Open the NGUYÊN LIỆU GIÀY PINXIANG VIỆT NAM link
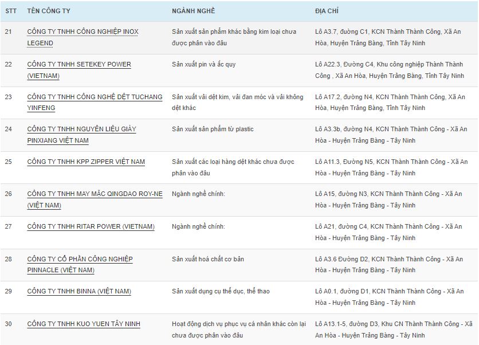The width and height of the screenshot is (479, 345). coord(81,130)
